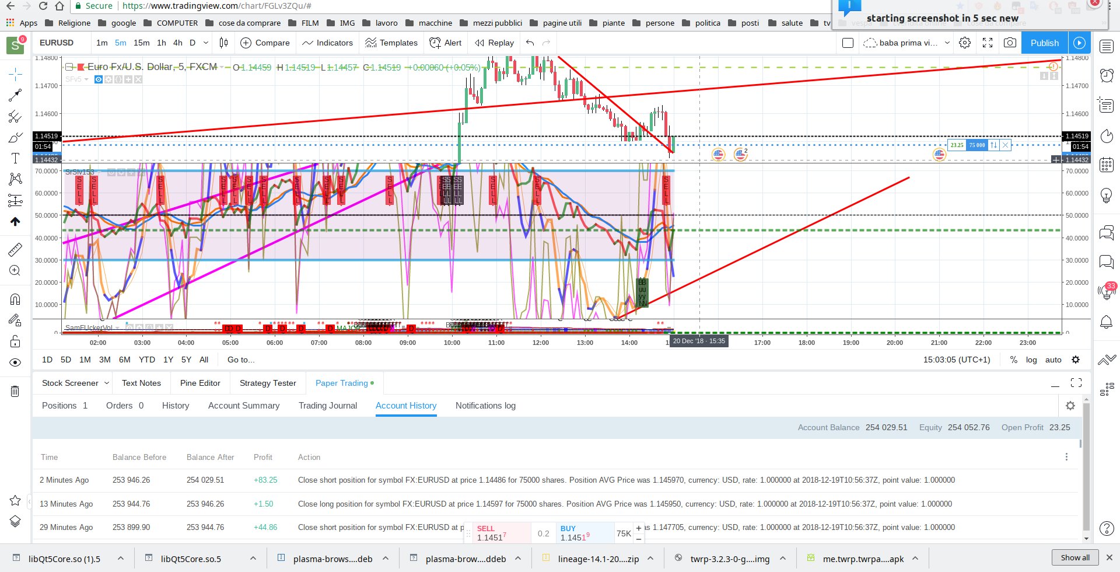Toggle log scale on the chart
The image size is (1120, 572).
[1031, 360]
